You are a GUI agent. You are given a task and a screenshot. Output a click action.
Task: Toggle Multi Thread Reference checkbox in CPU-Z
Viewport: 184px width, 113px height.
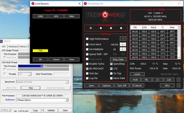tap(5, 69)
